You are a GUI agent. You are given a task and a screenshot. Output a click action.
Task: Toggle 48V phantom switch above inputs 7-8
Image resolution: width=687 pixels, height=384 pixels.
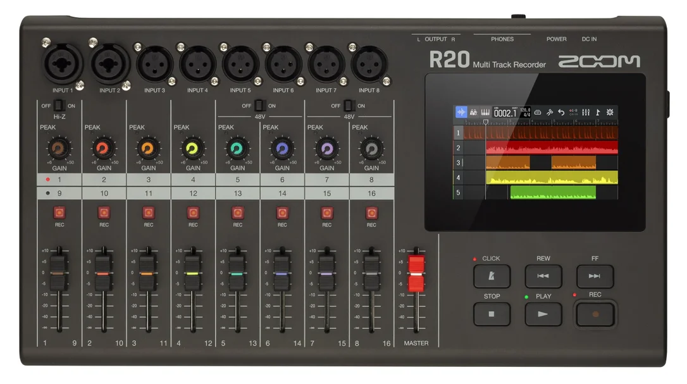point(349,105)
